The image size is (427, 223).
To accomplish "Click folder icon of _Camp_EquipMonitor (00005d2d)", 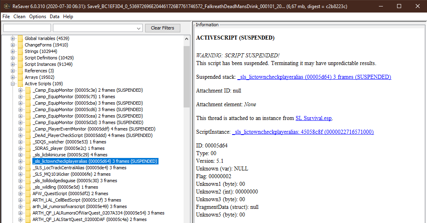I will click(x=28, y=123).
